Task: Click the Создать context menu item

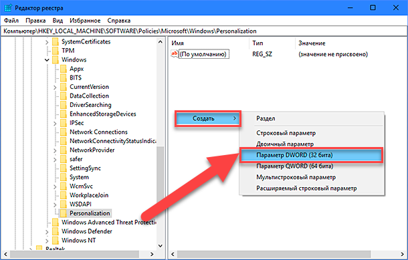Action: point(207,118)
